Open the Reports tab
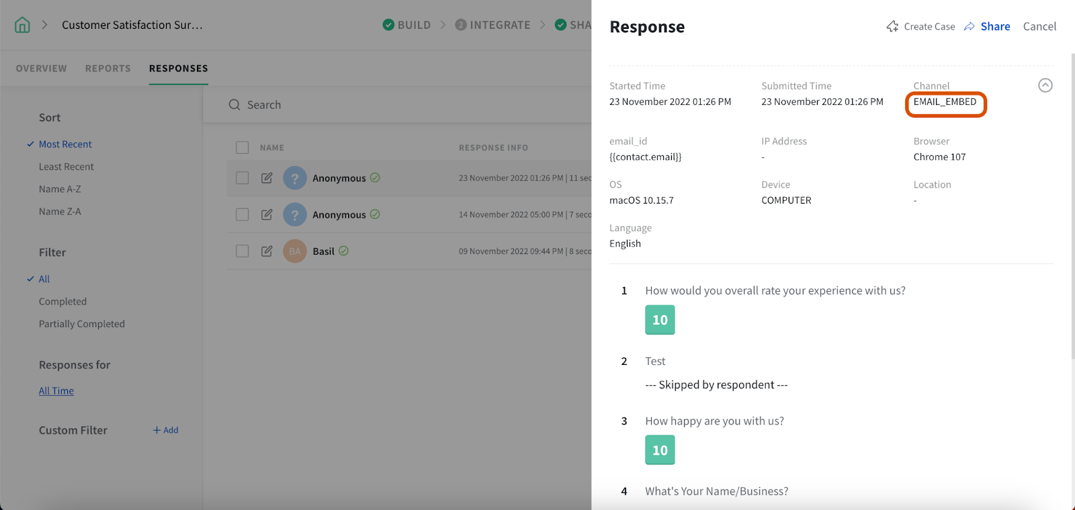This screenshot has height=510, width=1075. (x=108, y=69)
